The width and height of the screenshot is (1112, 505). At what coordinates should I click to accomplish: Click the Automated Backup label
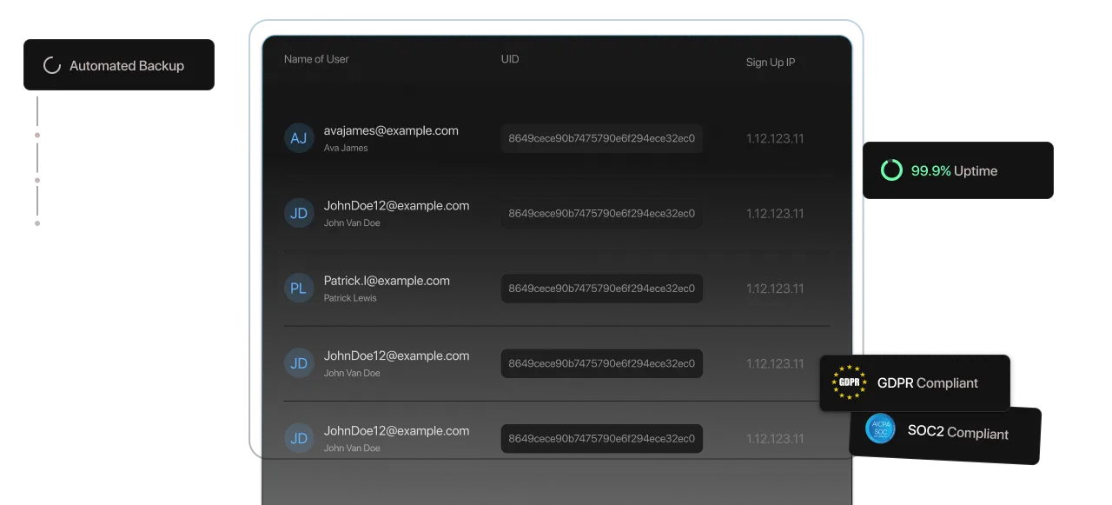pos(127,66)
